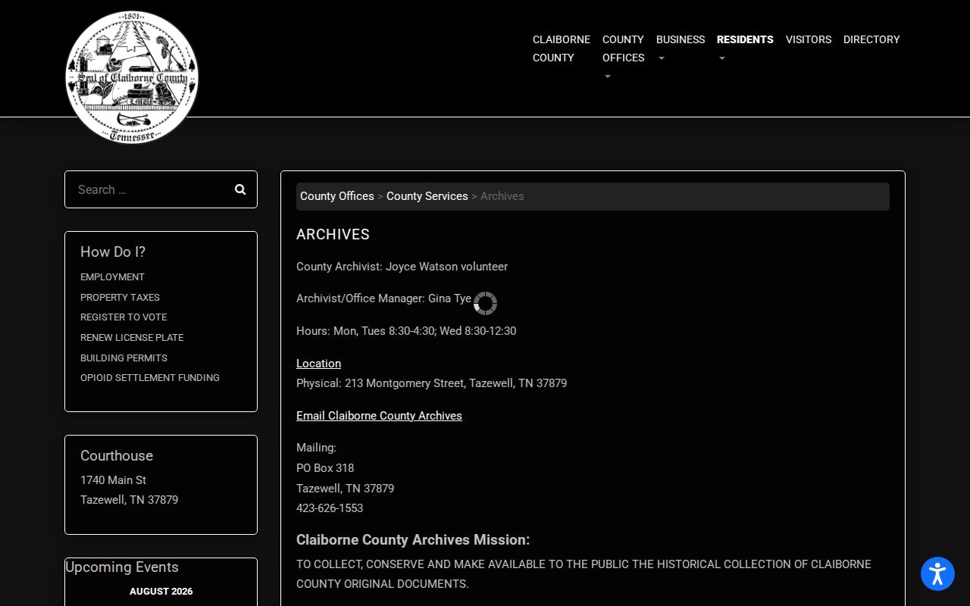Expand the Business menu caret
The width and height of the screenshot is (970, 606).
point(661,58)
